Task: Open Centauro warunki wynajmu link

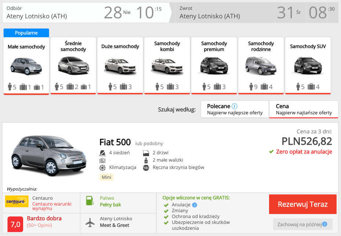Action: coord(52,206)
